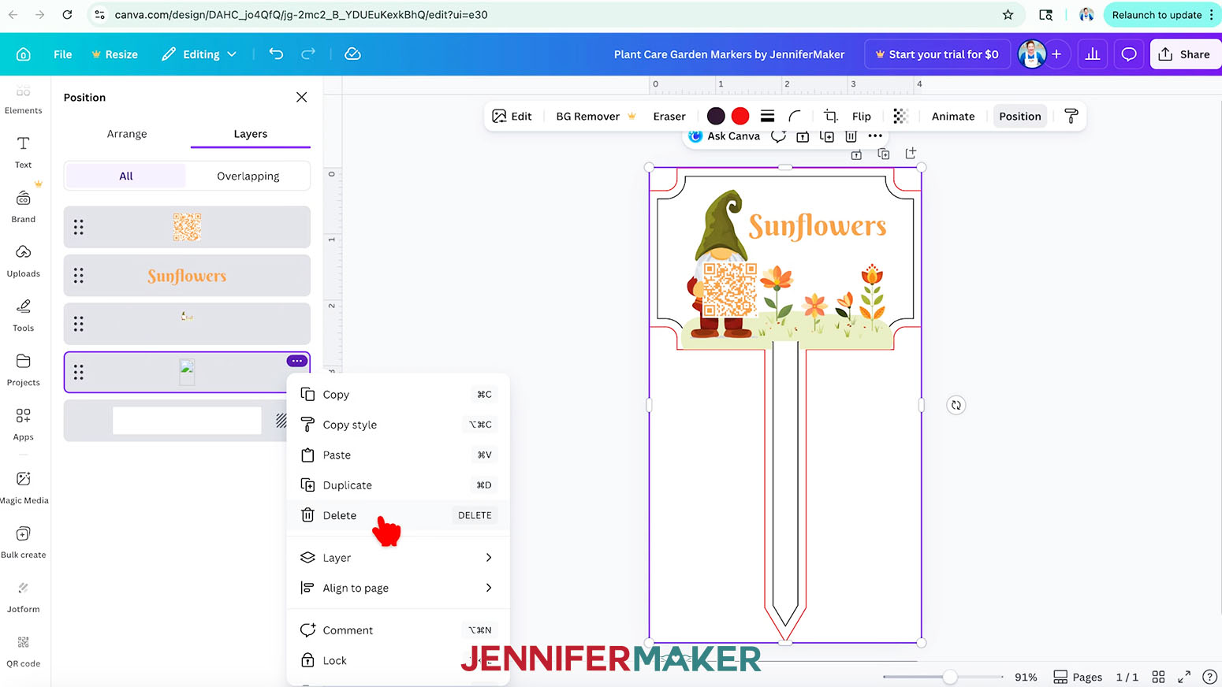Click Animate toolbar button
The width and height of the screenshot is (1222, 687).
coord(953,116)
